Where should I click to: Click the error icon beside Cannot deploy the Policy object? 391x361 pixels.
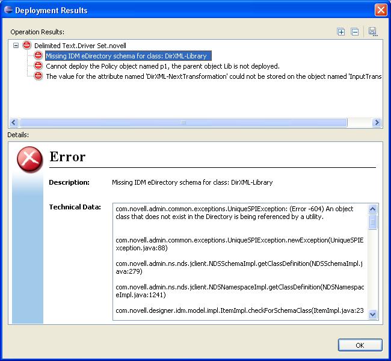[x=38, y=66]
